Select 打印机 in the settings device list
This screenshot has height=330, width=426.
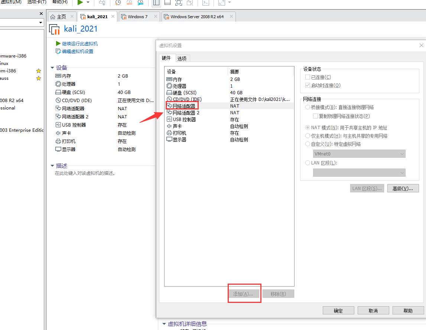pos(229,133)
